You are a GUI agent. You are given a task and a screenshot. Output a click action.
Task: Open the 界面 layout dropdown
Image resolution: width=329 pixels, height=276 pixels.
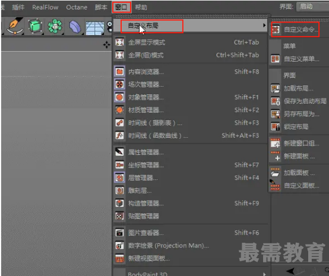pos(312,7)
